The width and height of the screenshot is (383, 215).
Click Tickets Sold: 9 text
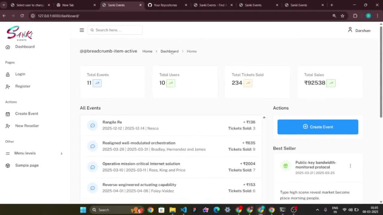242,149
